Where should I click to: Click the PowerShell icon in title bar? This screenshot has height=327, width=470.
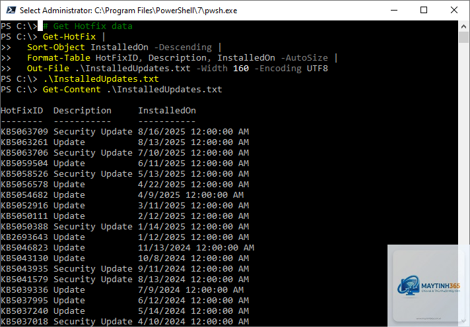[x=11, y=10]
